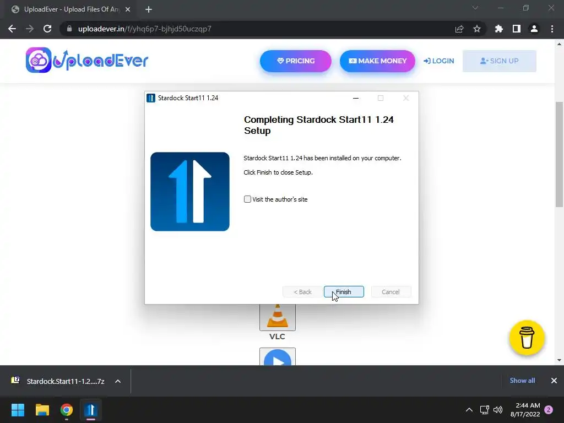This screenshot has height=423, width=564.
Task: Open Chrome extensions puzzle icon
Action: [499, 29]
